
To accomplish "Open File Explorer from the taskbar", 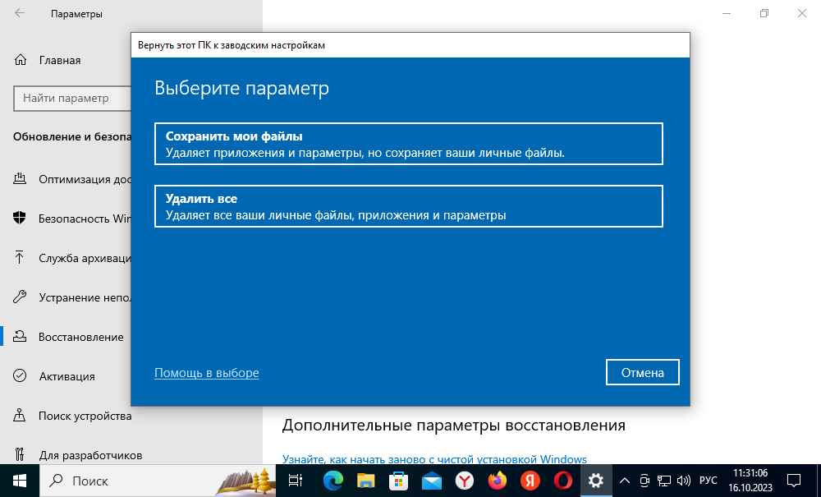I will (365, 480).
